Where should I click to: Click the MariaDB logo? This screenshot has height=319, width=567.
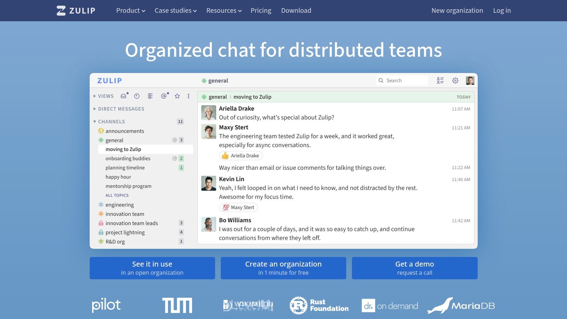pyautogui.click(x=461, y=306)
